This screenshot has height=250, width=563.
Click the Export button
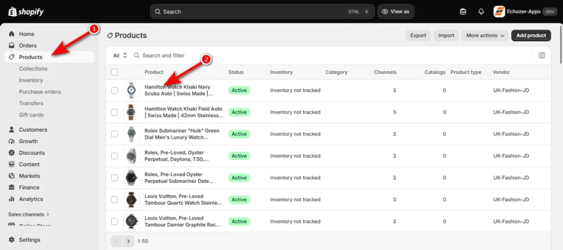click(418, 36)
